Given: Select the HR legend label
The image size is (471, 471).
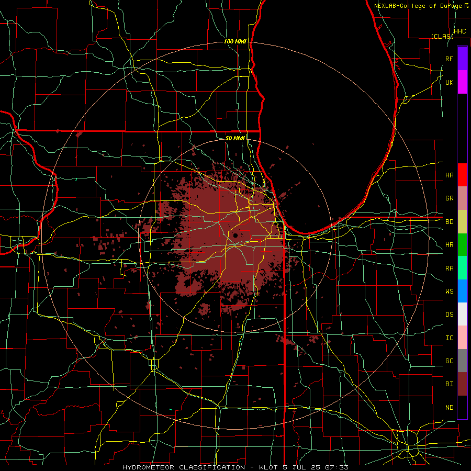Looking at the screenshot, I should point(450,245).
